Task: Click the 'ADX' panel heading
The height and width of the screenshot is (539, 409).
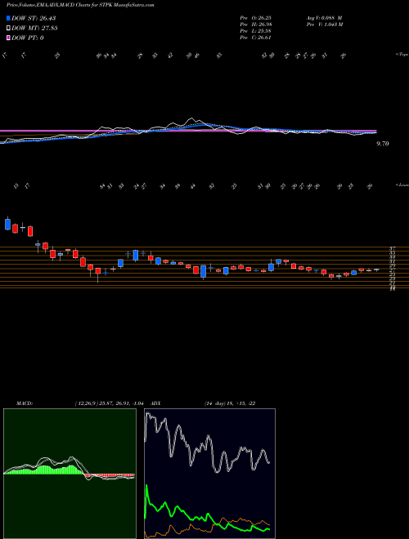Action: tap(156, 403)
